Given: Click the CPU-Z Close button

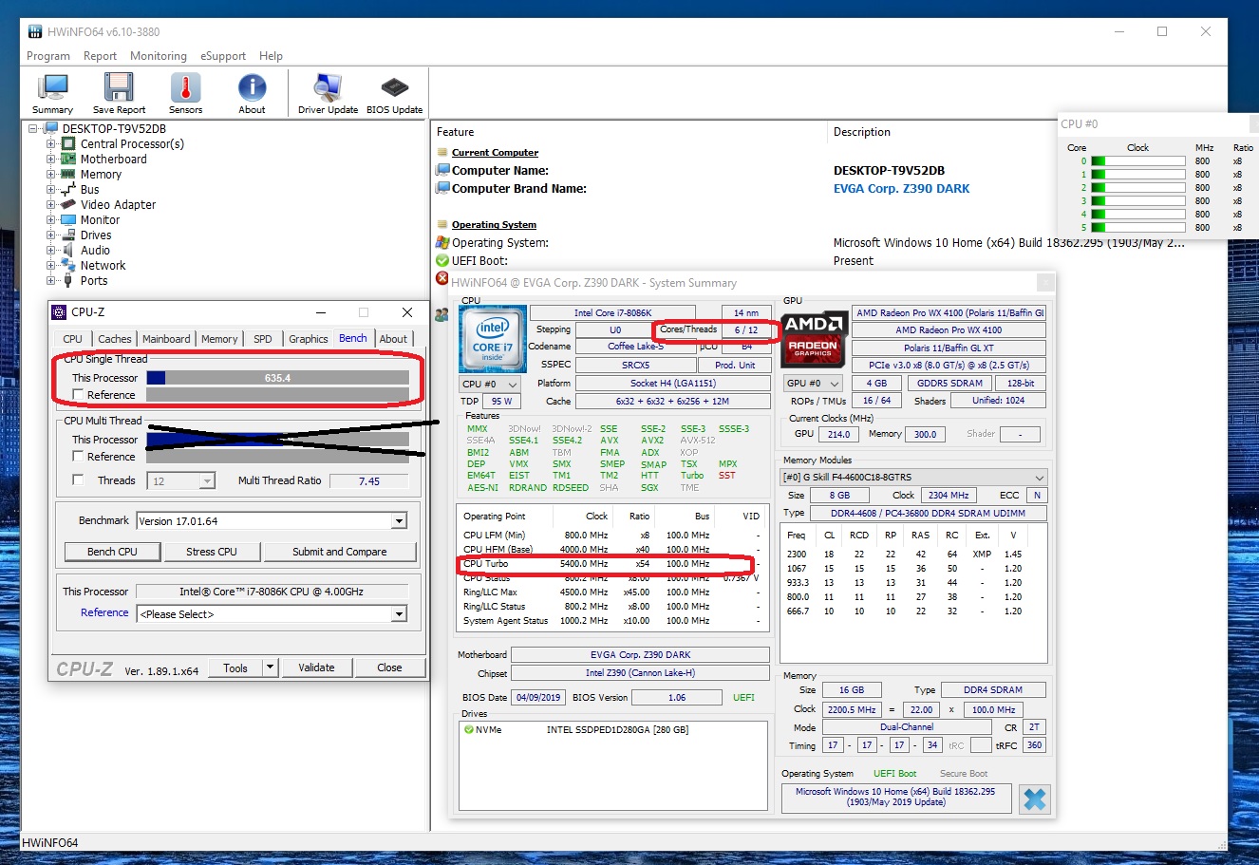Looking at the screenshot, I should 389,668.
